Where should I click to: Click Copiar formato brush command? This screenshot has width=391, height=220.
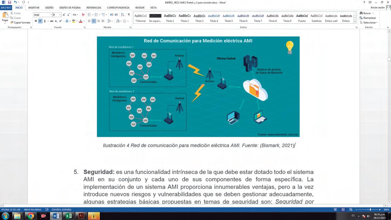20,23
